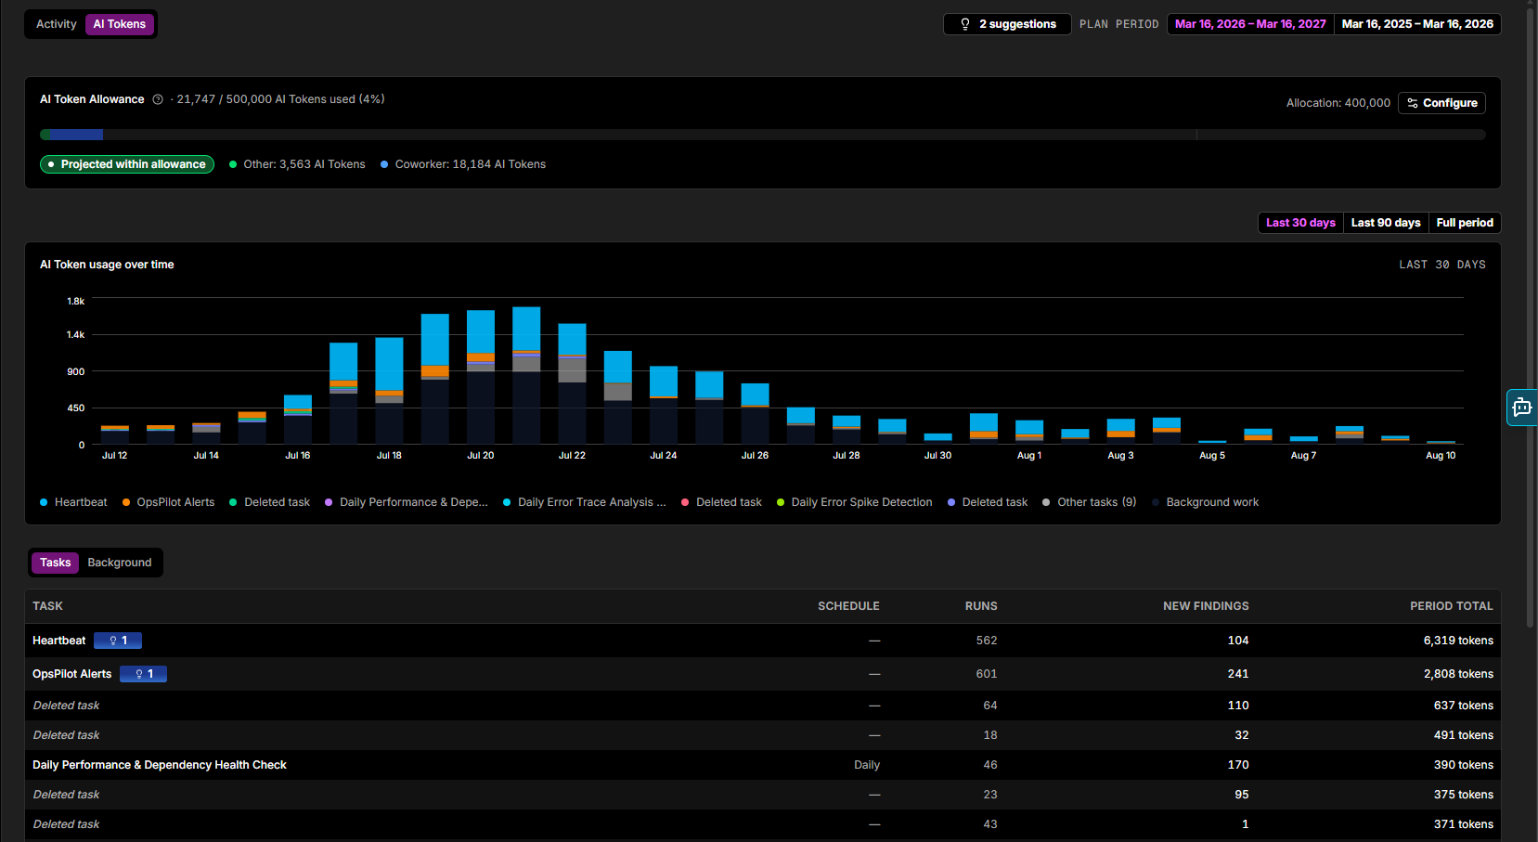Click the suggestion badge beside OpsPilot Alerts
Viewport: 1538px width, 842px height.
[x=143, y=674]
